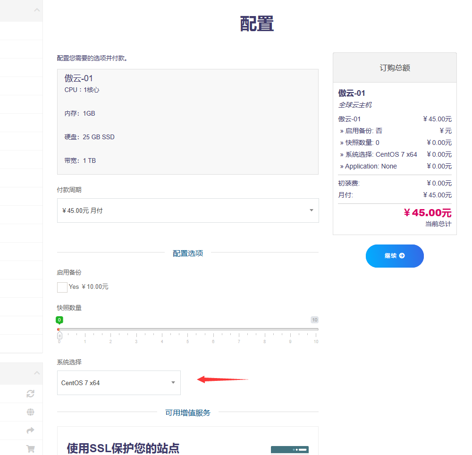The width and height of the screenshot is (472, 455).
Task: Click the SSL server illustration thumbnail
Action: 289,450
